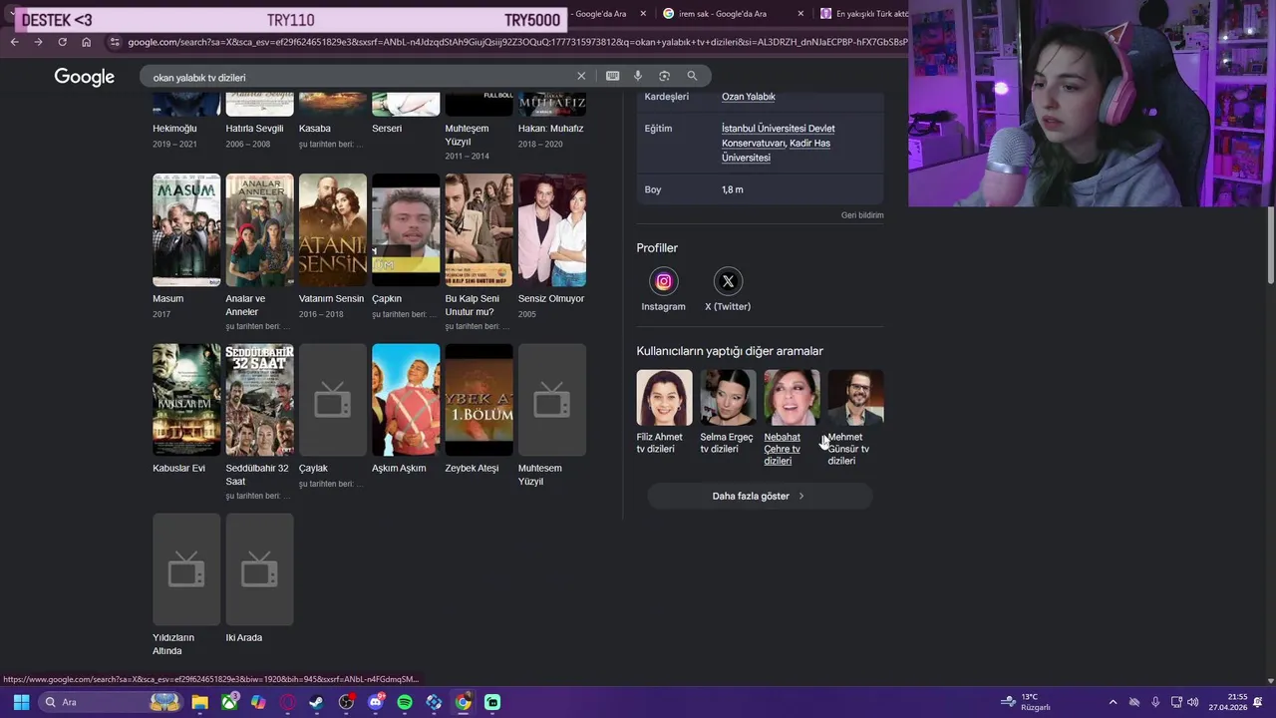The height and width of the screenshot is (718, 1276).
Task: Open the blue diamond app before Chrome
Action: (x=434, y=702)
